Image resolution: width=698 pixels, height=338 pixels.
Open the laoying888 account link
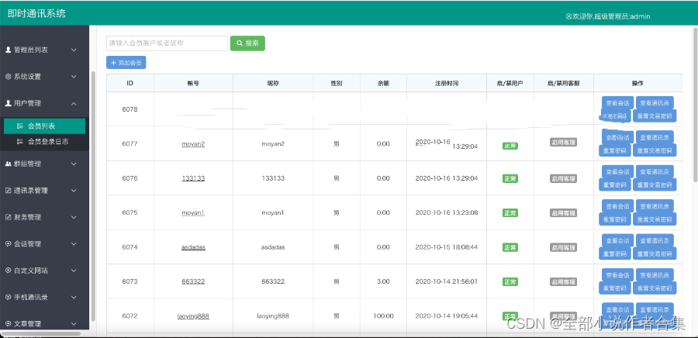tap(193, 316)
